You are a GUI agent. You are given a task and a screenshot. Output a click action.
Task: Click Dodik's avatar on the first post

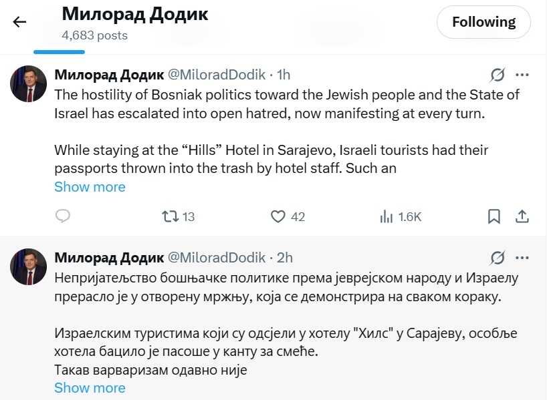click(28, 84)
